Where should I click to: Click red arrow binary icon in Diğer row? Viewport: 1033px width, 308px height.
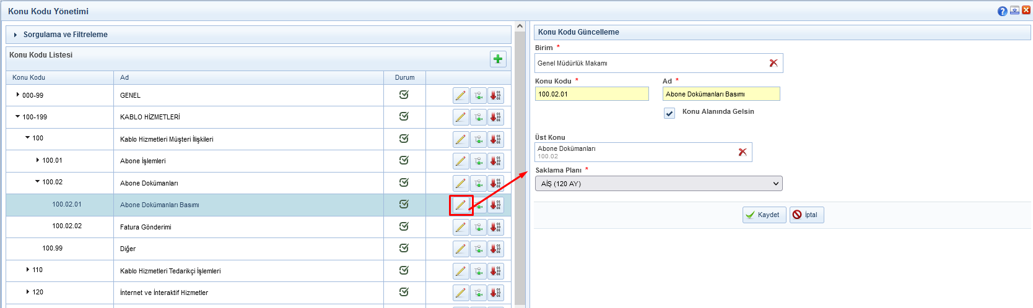coord(495,249)
